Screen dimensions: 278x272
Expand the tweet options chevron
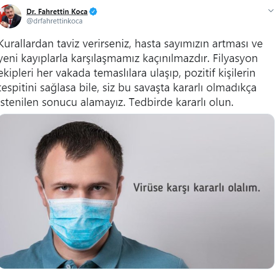[x=271, y=11]
